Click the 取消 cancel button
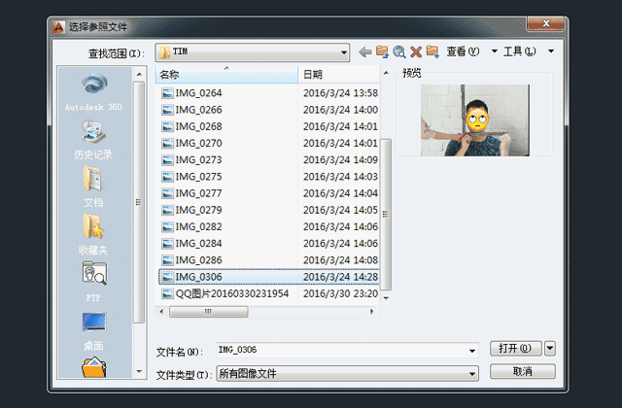Image resolution: width=622 pixels, height=408 pixels. pos(523,371)
